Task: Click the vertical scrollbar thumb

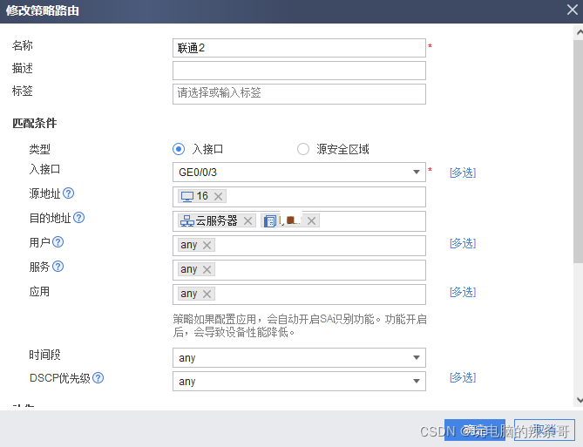Action: tap(578, 152)
